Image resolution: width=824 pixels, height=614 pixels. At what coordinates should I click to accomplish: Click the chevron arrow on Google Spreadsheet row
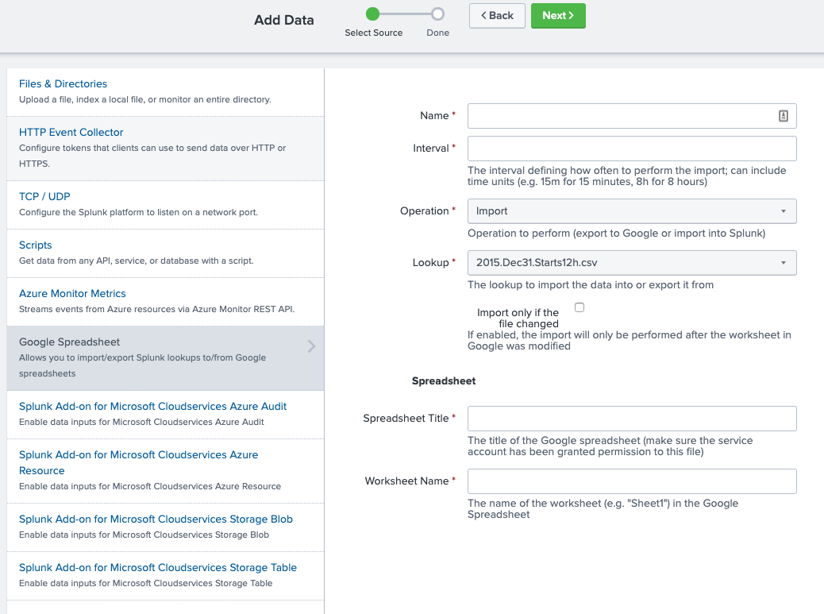pyautogui.click(x=312, y=346)
